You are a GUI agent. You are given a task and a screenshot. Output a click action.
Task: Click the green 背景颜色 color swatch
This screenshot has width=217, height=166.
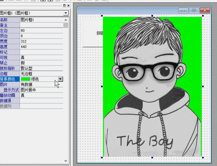tap(25, 79)
